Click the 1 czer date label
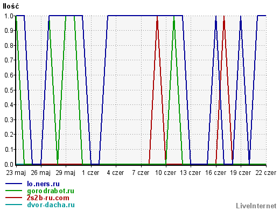 pyautogui.click(x=90, y=173)
